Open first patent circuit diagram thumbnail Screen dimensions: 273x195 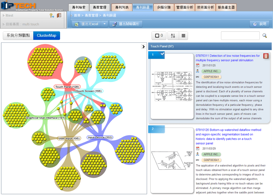tap(172, 86)
